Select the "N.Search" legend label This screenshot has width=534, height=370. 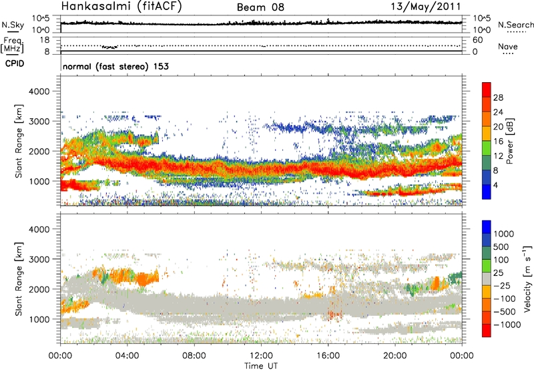515,25
